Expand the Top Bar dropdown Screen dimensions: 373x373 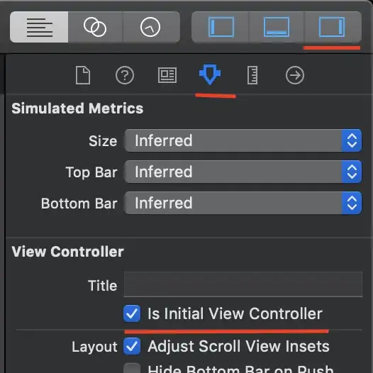243,172
